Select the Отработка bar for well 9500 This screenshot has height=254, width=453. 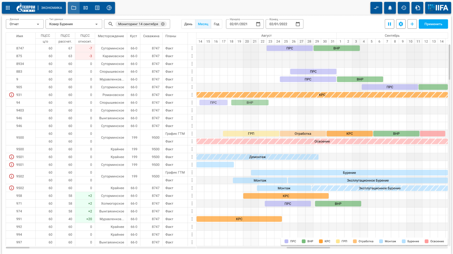[x=303, y=134]
